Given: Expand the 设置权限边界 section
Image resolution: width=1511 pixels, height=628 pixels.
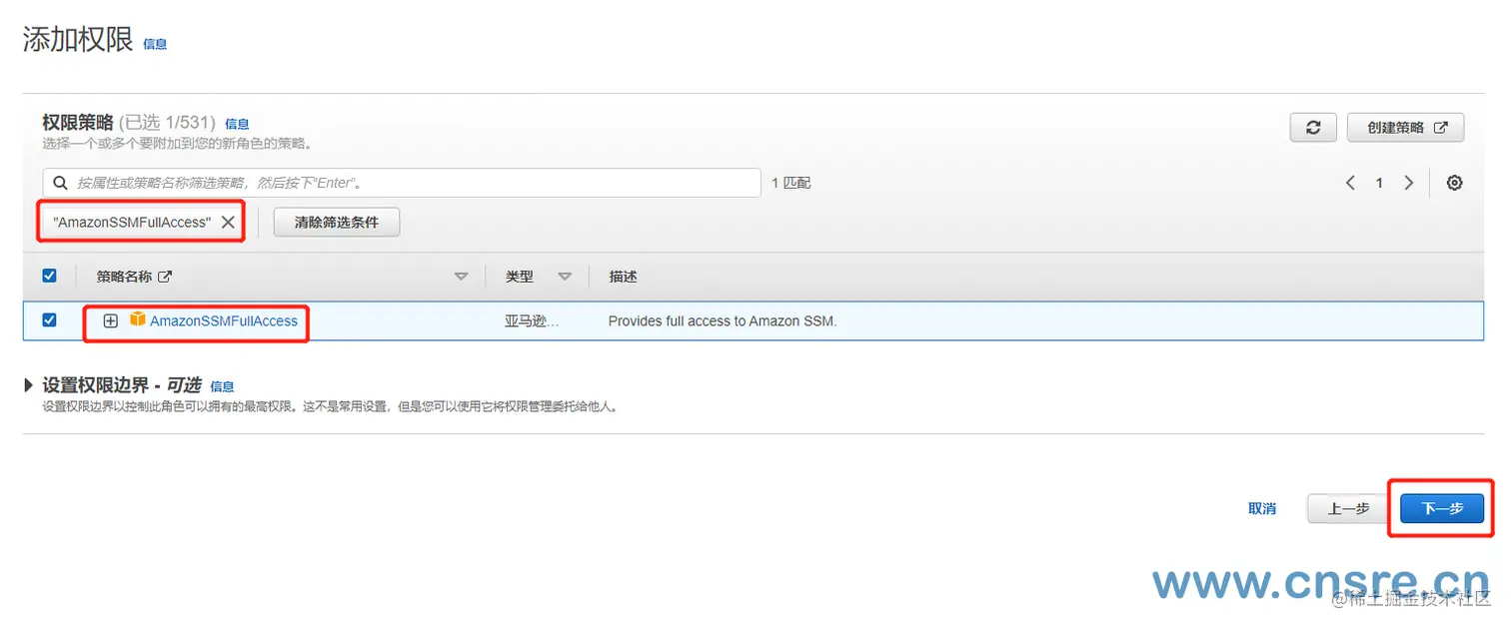Looking at the screenshot, I should coord(27,384).
